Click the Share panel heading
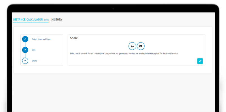Screen dimensions: 226x112 (74, 38)
